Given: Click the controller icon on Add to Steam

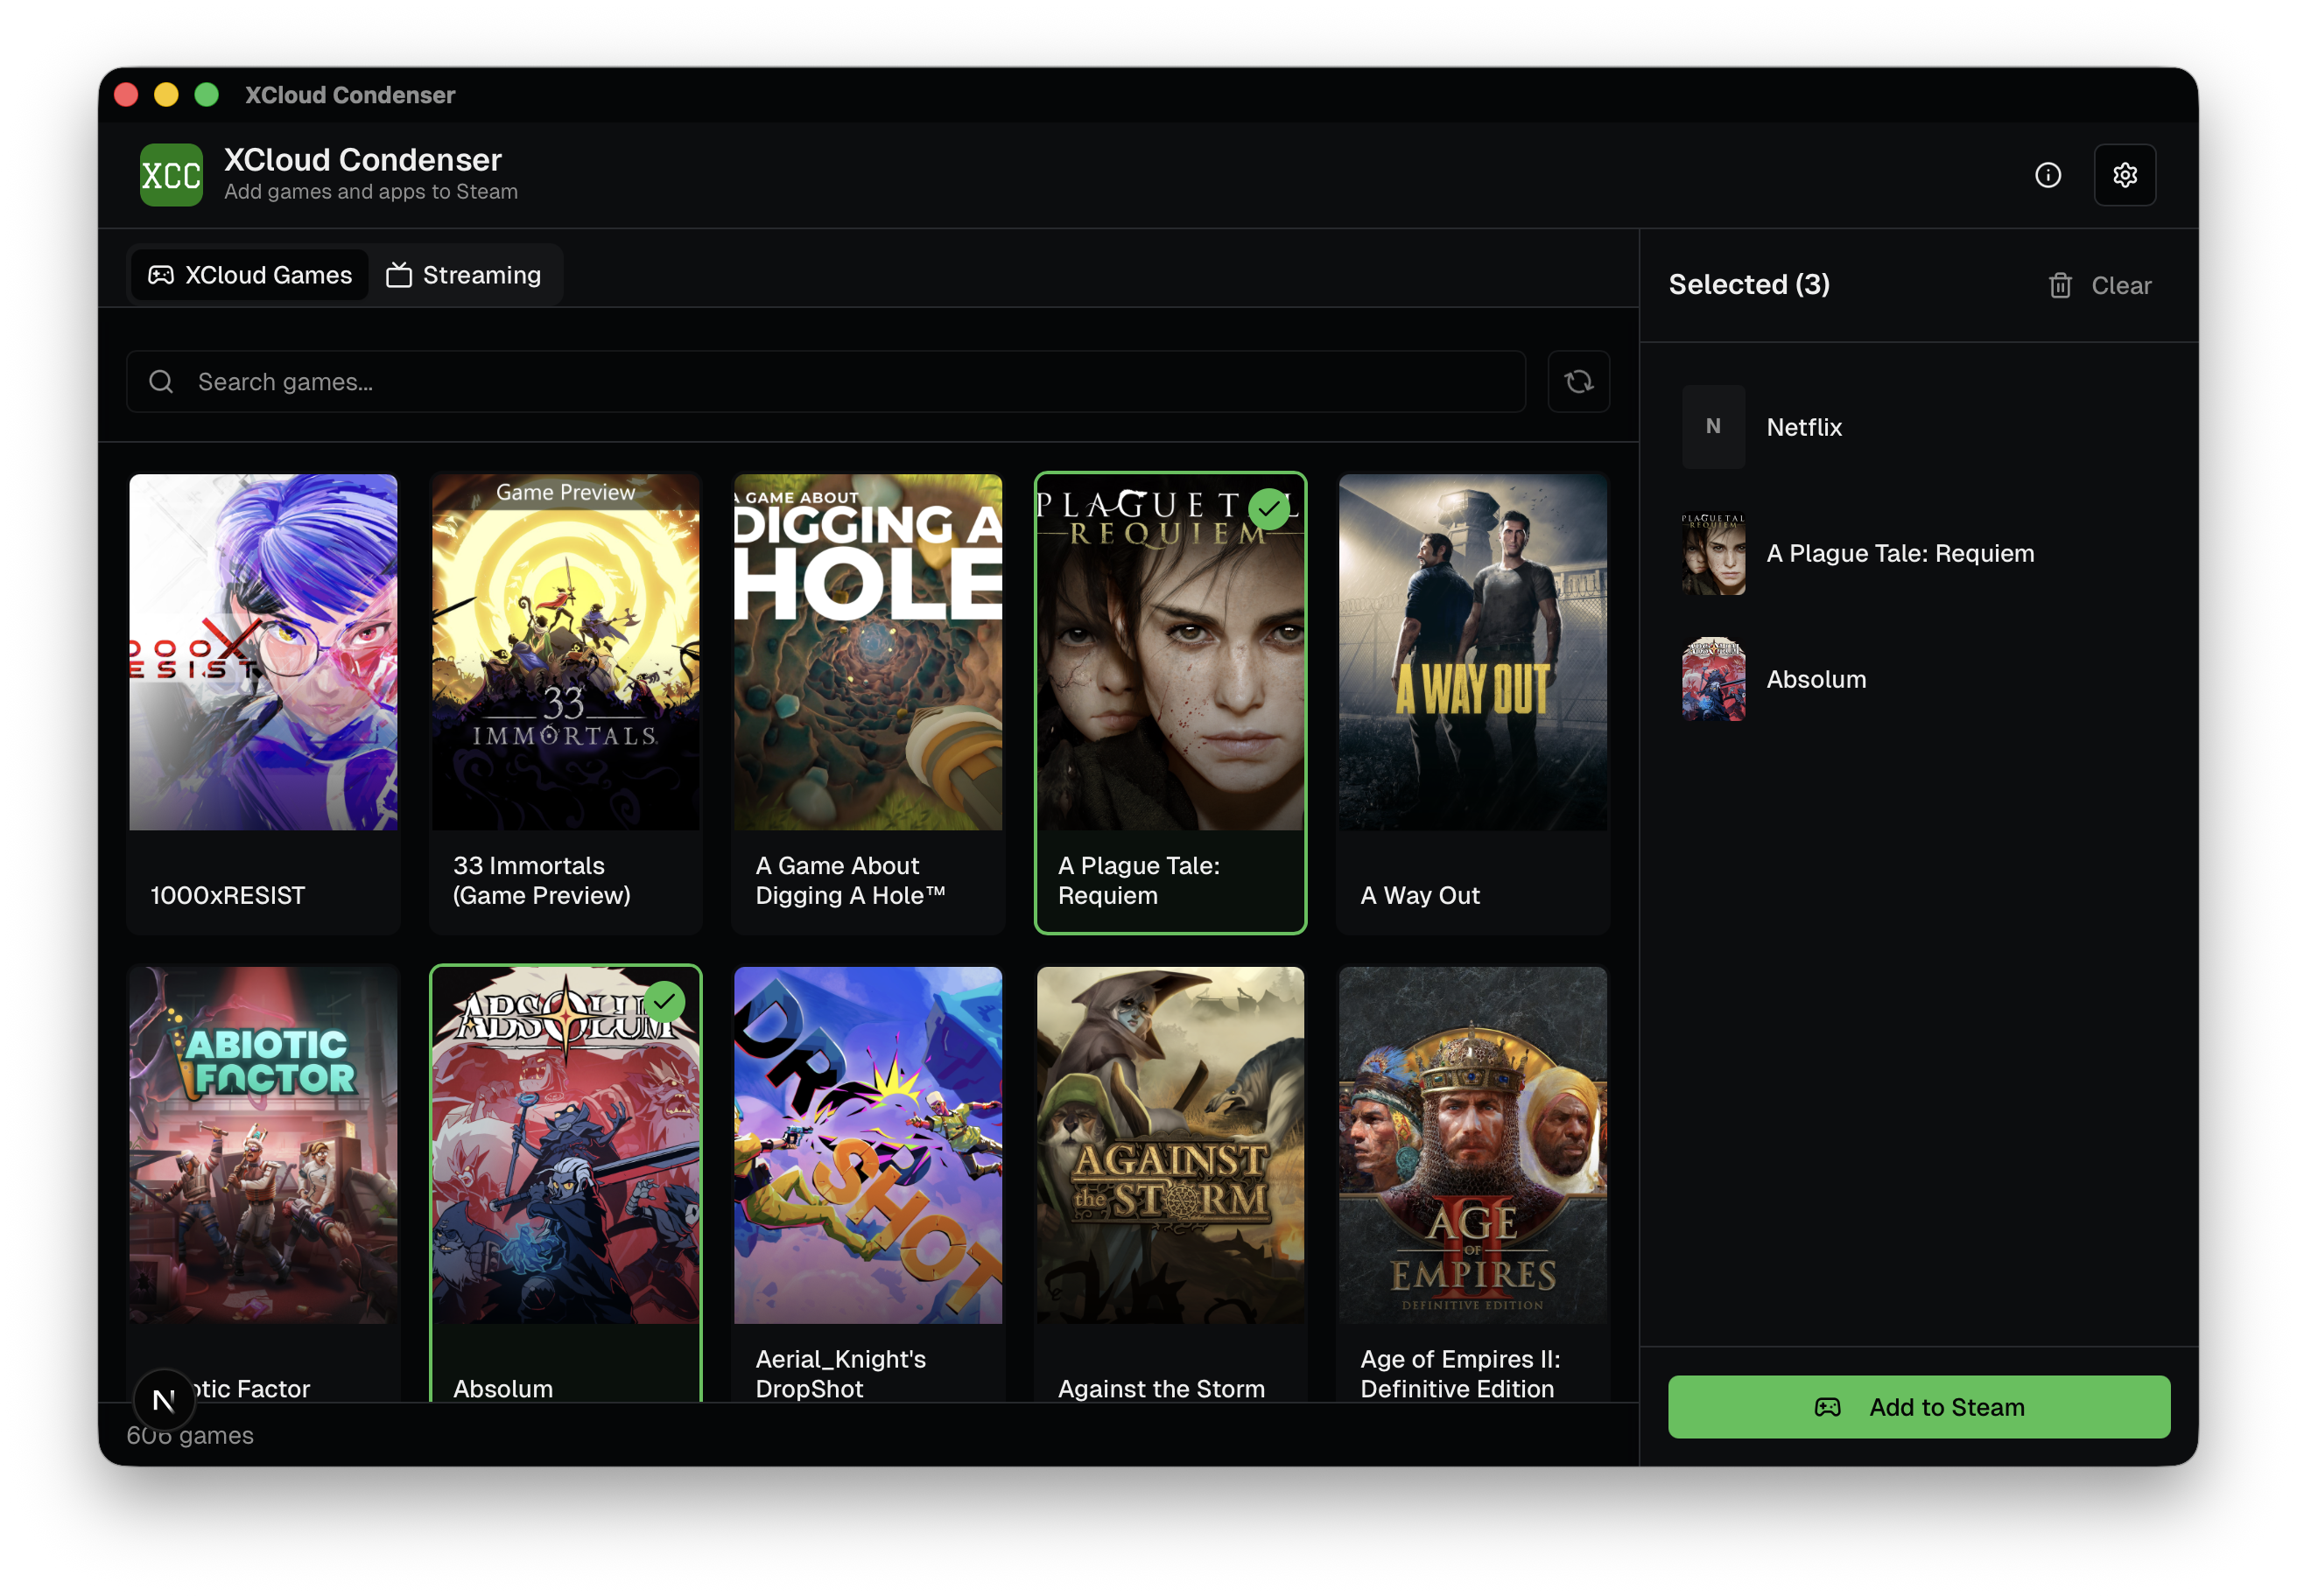Looking at the screenshot, I should [x=1827, y=1407].
